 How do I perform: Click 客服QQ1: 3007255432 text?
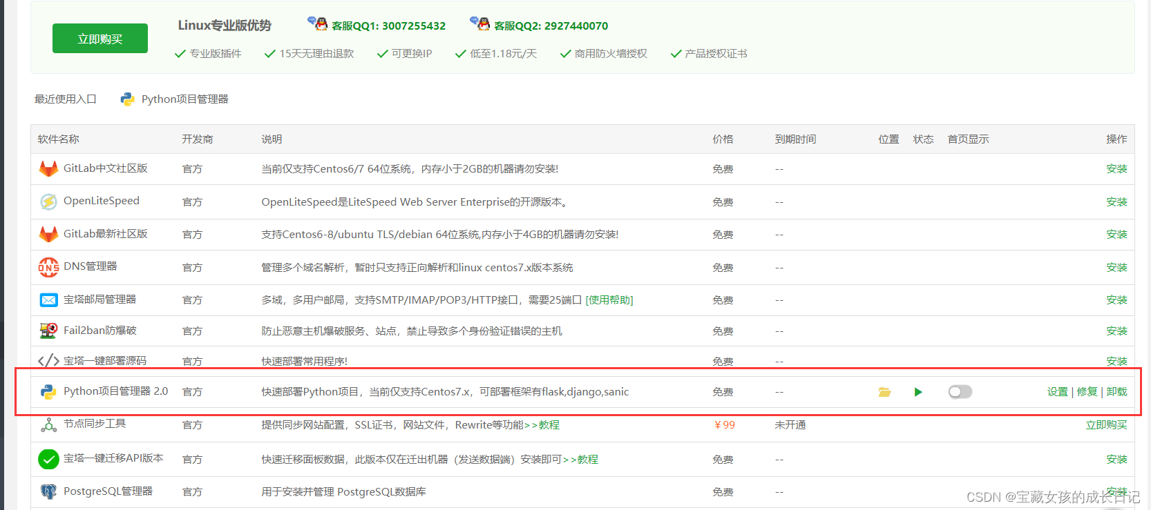(388, 26)
